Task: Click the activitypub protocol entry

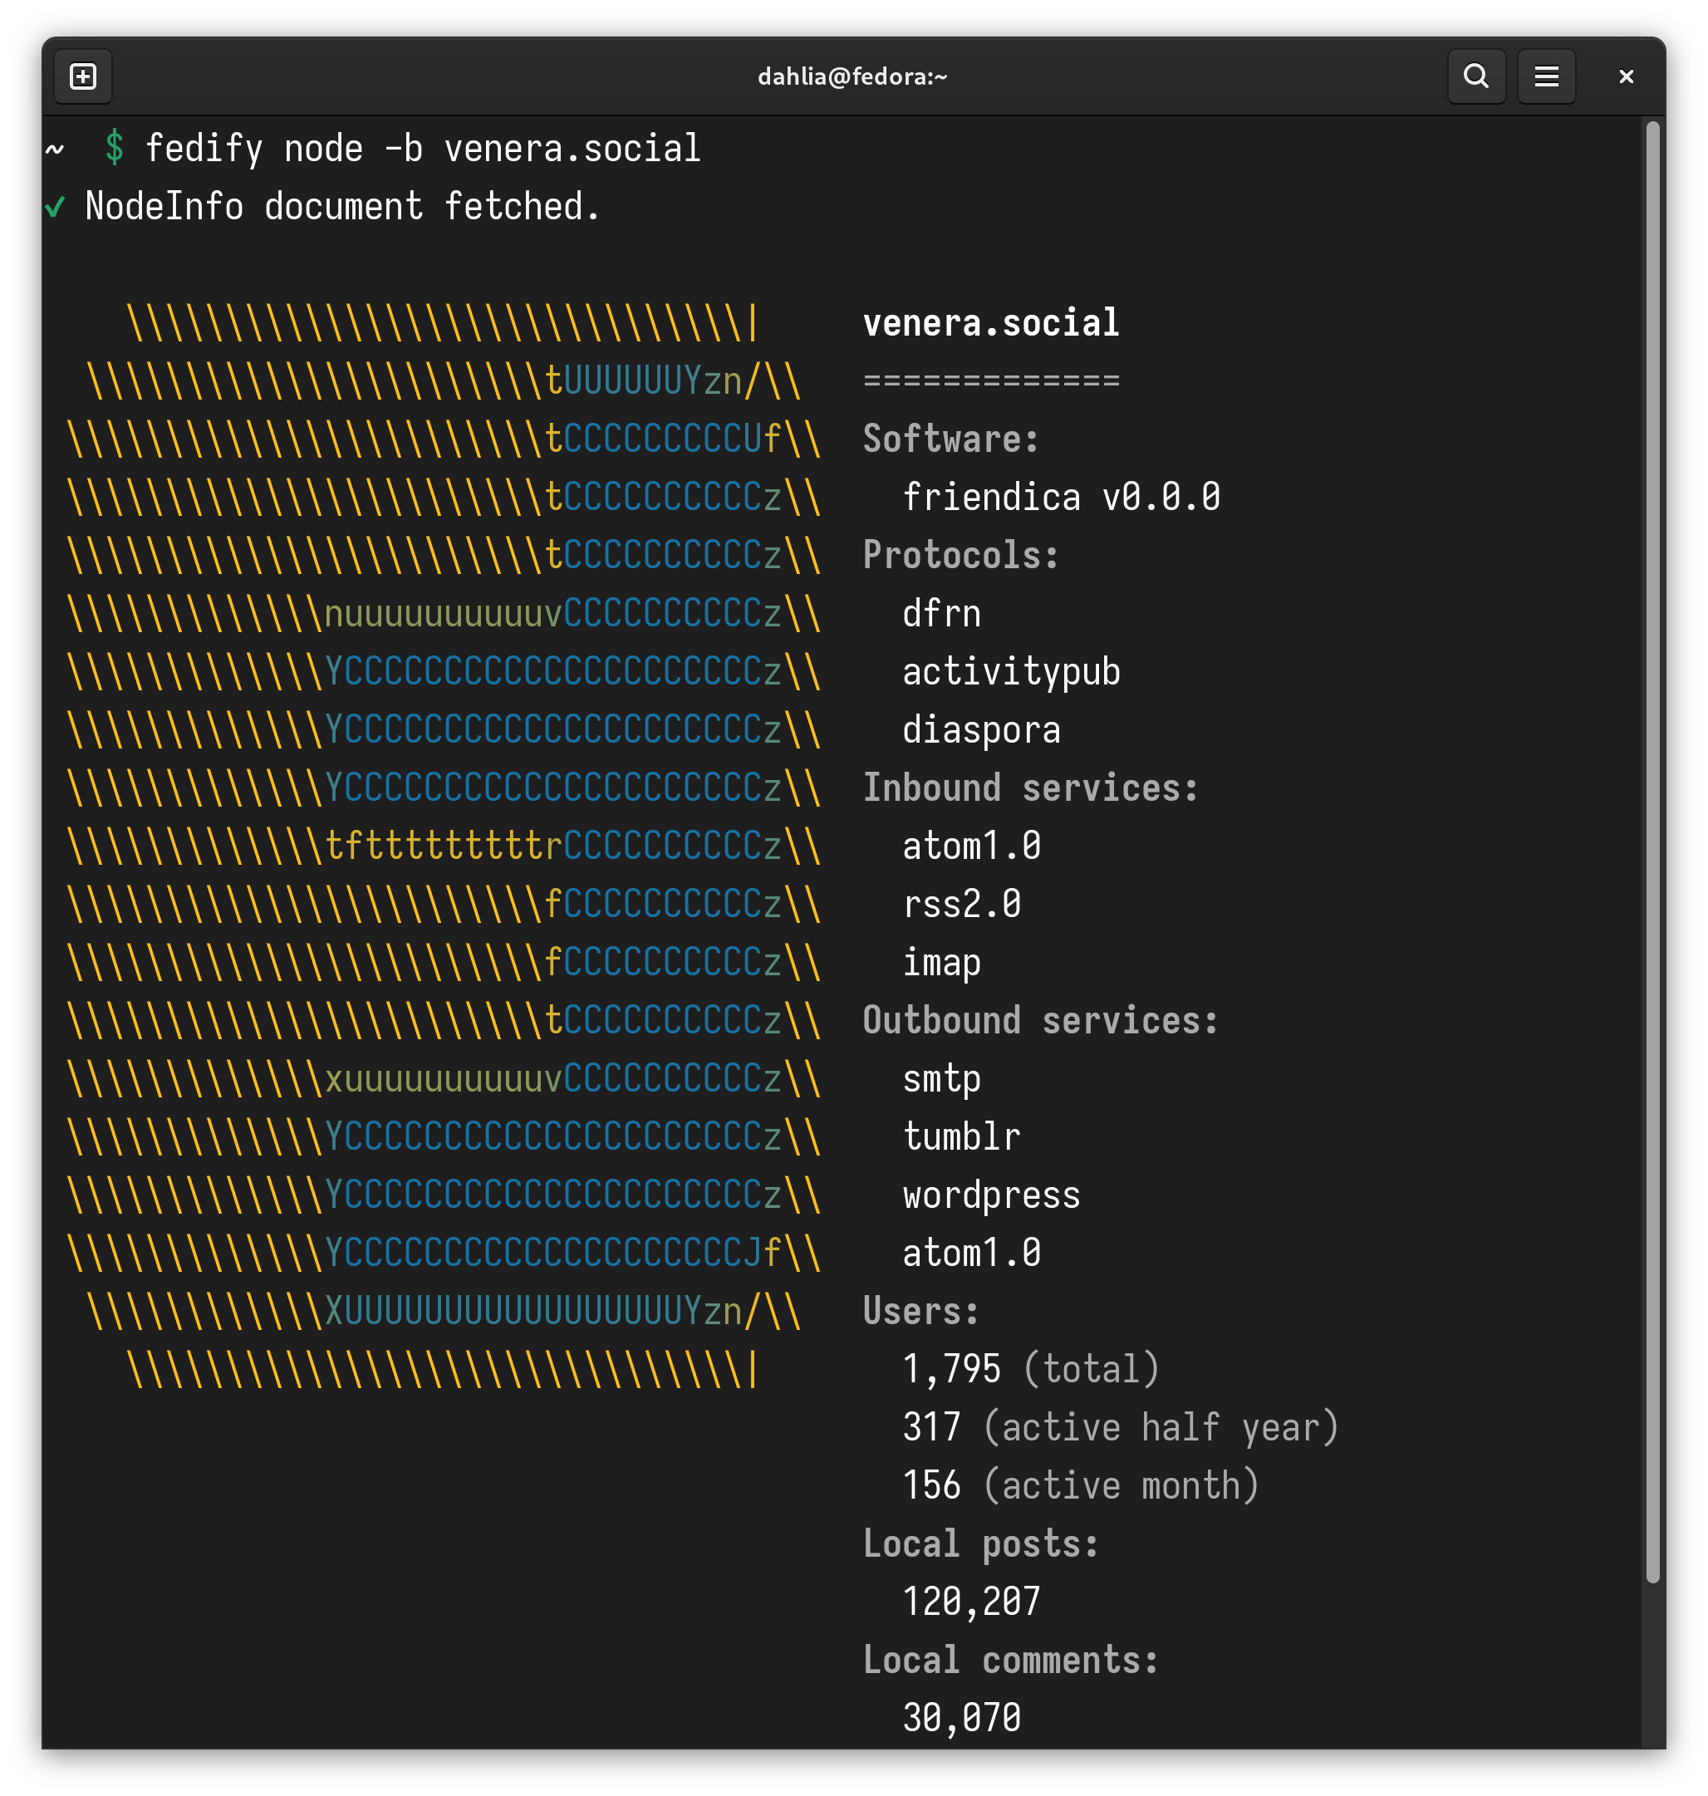Action: coord(1011,672)
